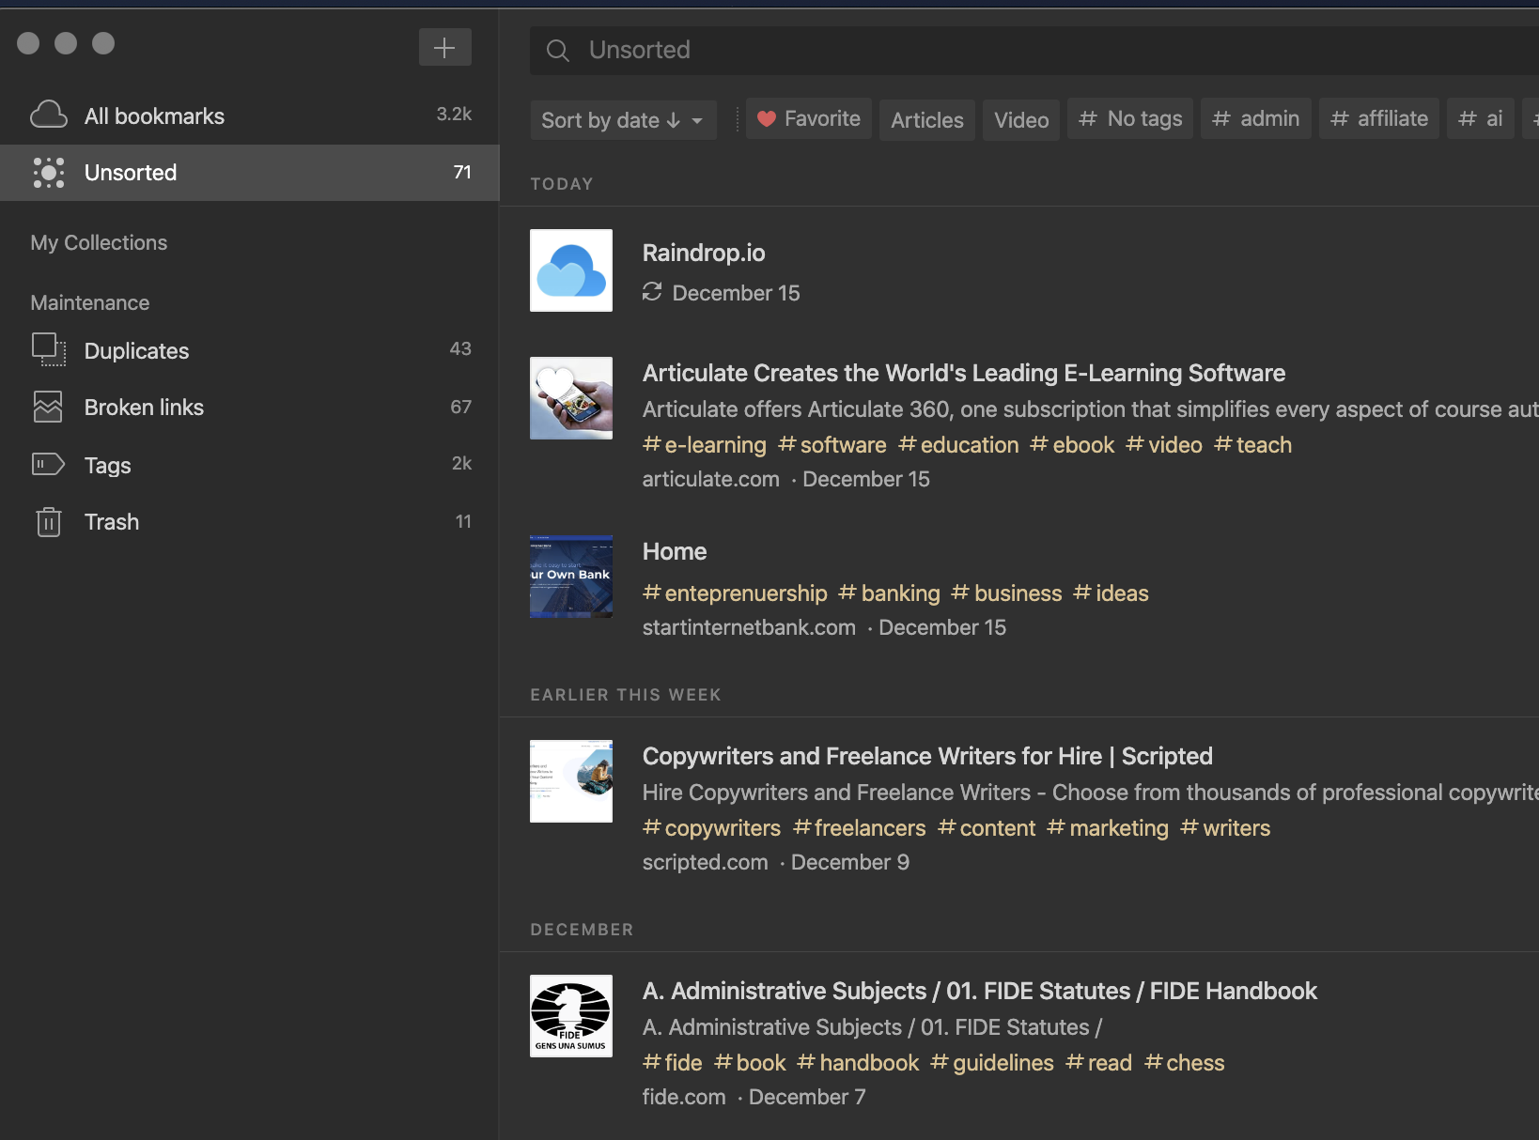The image size is (1539, 1140).
Task: Click the #video tag
Action: point(1164,444)
